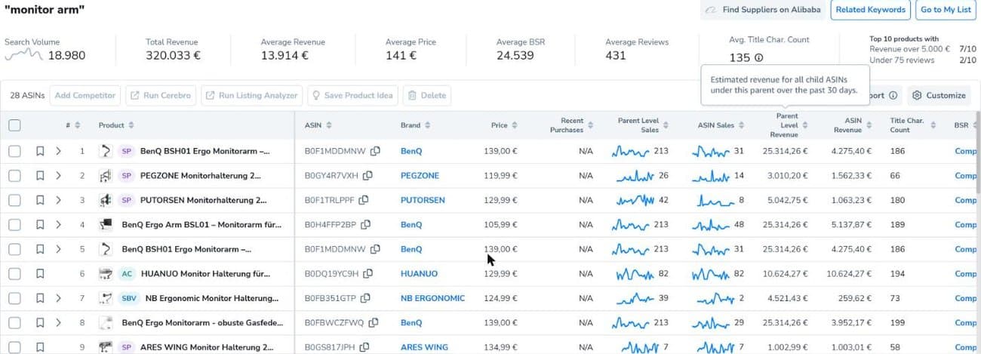Open the HUANUO brand link

(x=419, y=274)
